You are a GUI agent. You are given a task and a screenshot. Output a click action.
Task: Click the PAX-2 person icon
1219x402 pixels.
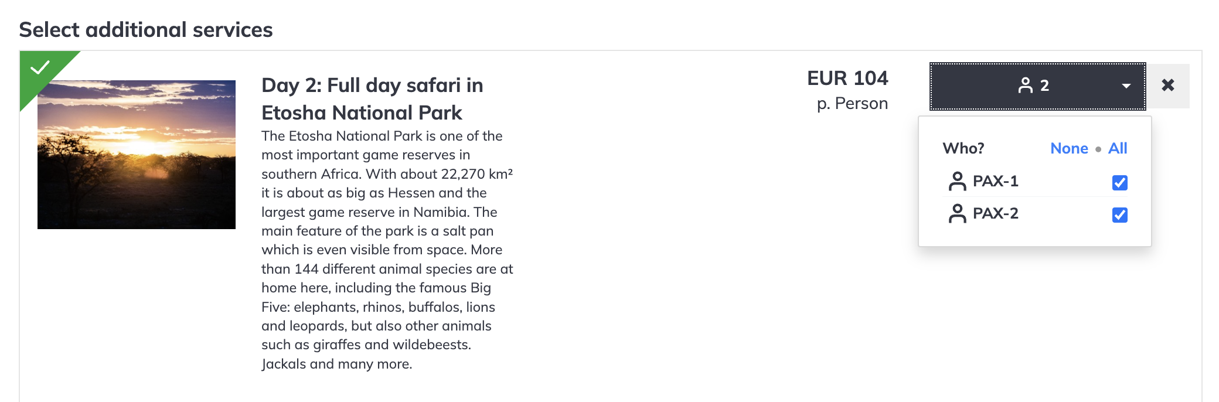(957, 214)
